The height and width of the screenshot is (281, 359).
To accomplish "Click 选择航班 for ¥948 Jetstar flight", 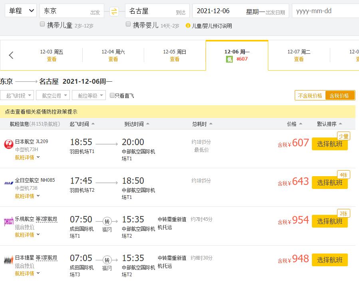I will coord(330,260).
